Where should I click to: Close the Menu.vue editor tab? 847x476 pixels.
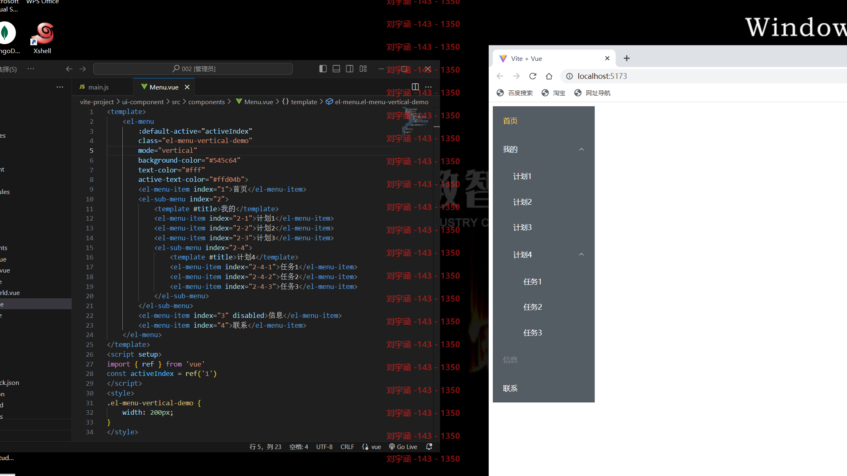pos(187,87)
